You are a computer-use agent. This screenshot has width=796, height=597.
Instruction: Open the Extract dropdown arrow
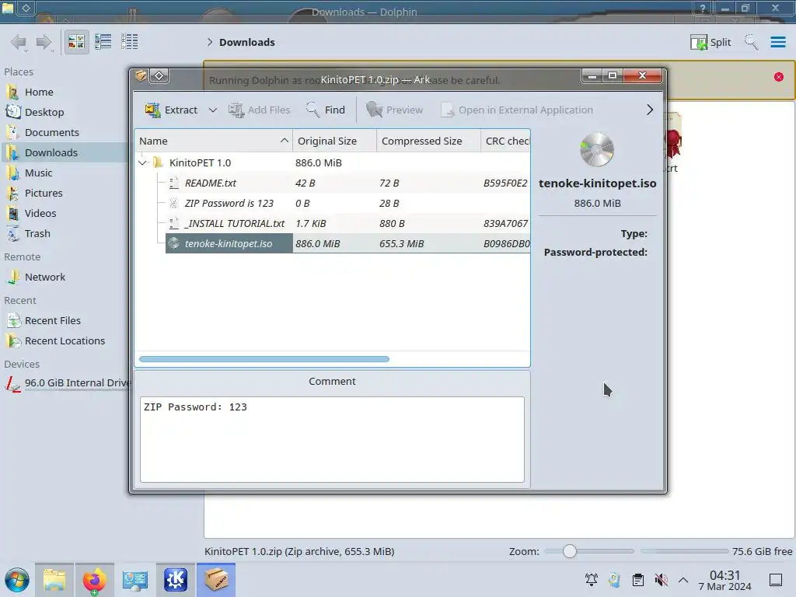[213, 110]
